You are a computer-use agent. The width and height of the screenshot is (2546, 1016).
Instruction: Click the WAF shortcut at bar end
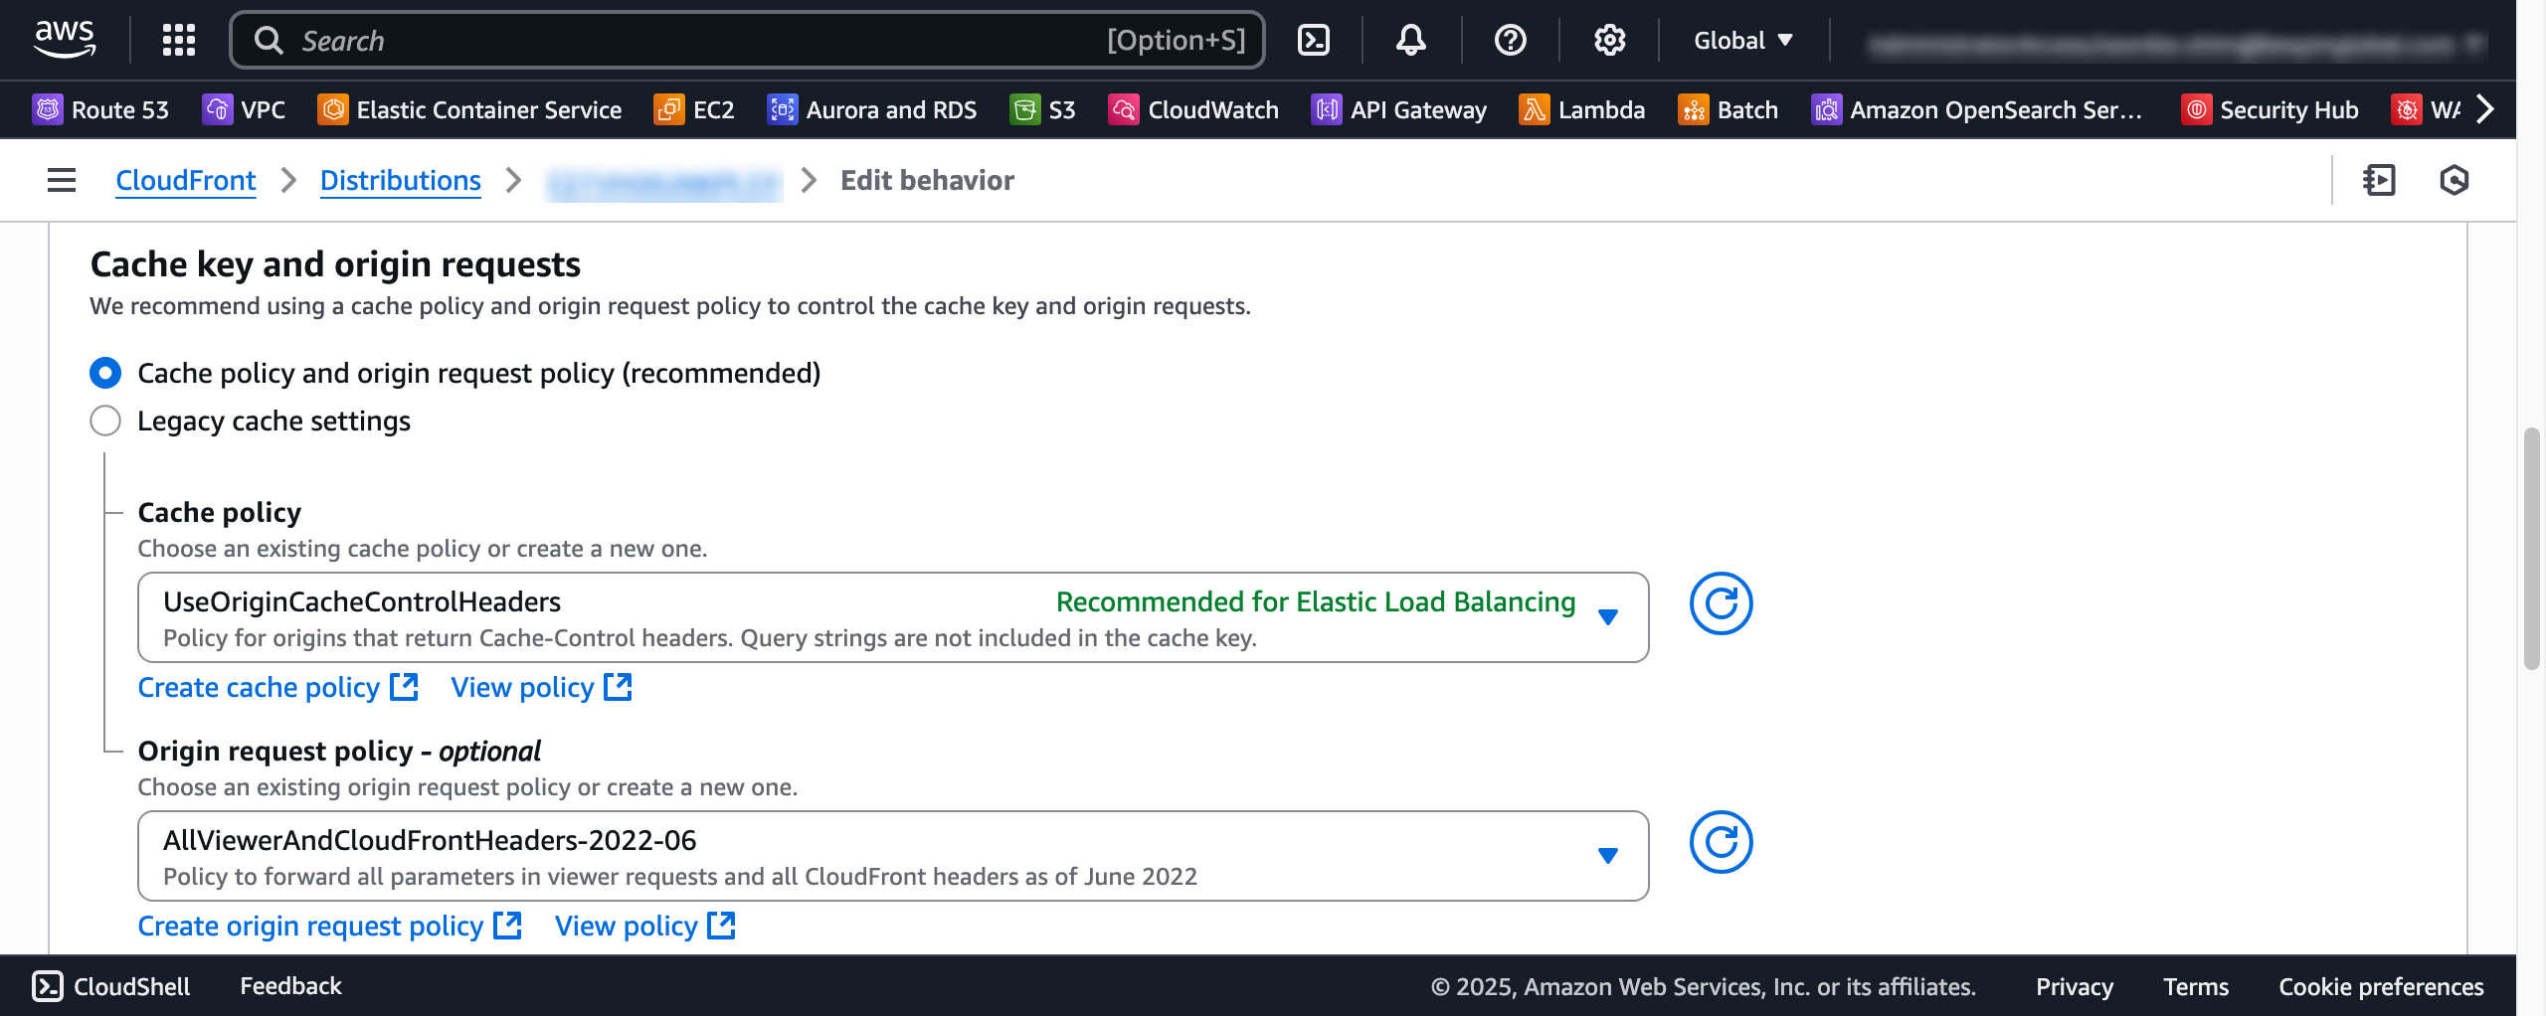pos(2427,109)
